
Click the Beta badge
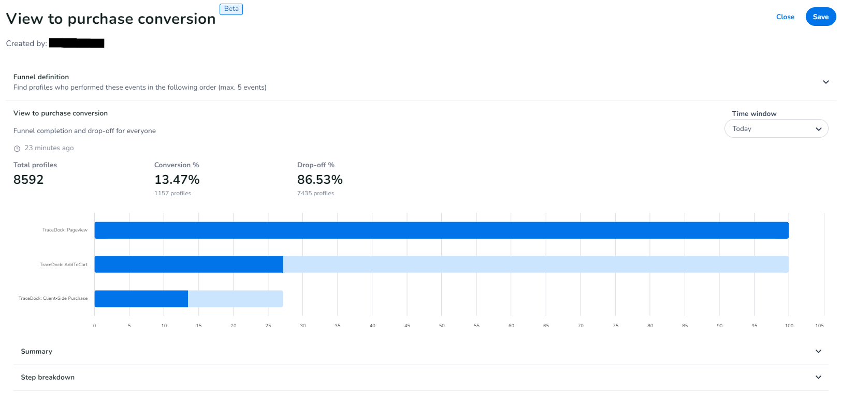231,9
